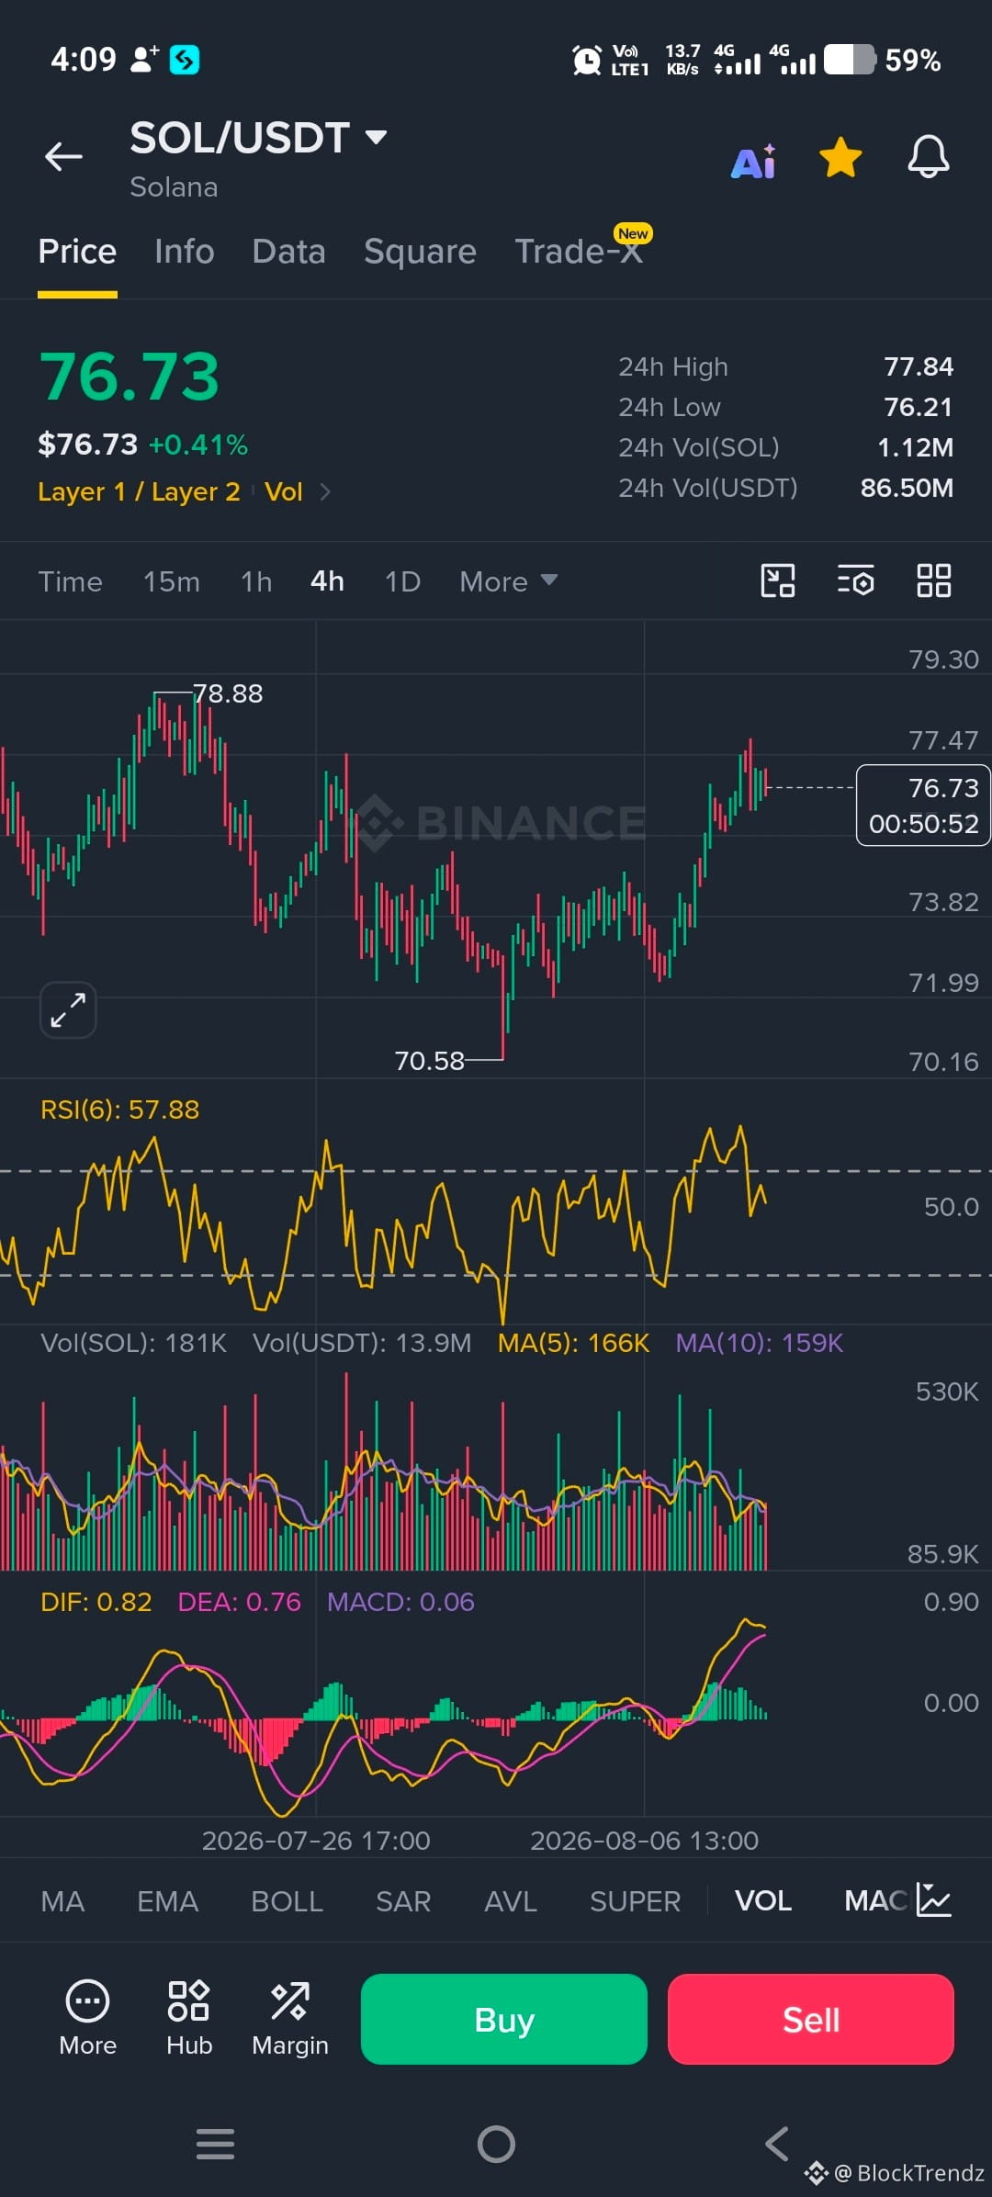The height and width of the screenshot is (2197, 992).
Task: Toggle the VOL sub-indicator
Action: click(763, 1901)
